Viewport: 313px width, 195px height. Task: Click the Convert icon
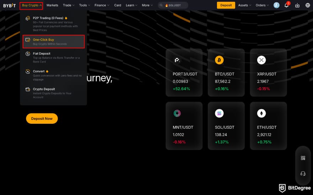(28, 71)
